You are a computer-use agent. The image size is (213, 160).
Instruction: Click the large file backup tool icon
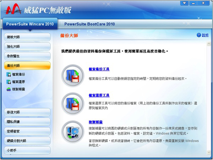[73, 76]
